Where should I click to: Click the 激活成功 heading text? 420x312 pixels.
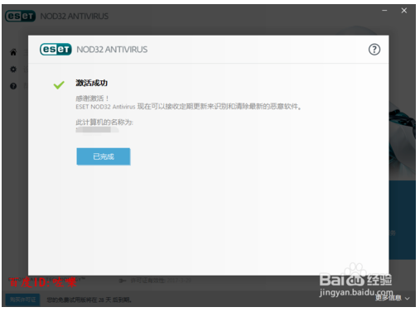coord(92,83)
